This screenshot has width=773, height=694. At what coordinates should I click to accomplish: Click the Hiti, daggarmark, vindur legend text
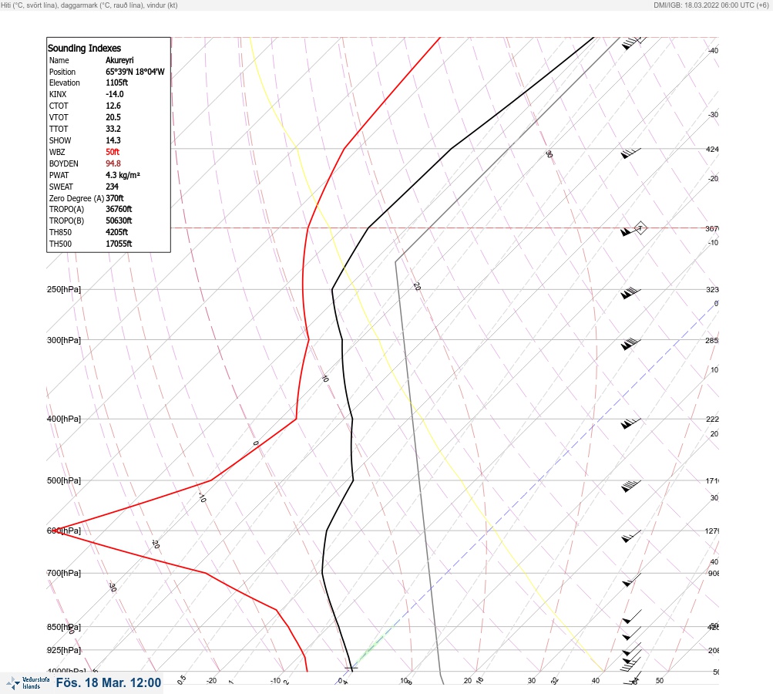[x=89, y=5]
